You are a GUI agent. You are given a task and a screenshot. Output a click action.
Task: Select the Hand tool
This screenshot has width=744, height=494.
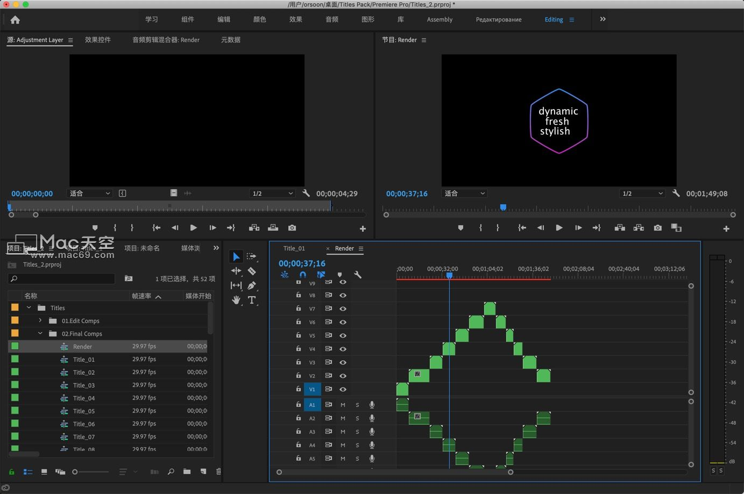coord(236,300)
